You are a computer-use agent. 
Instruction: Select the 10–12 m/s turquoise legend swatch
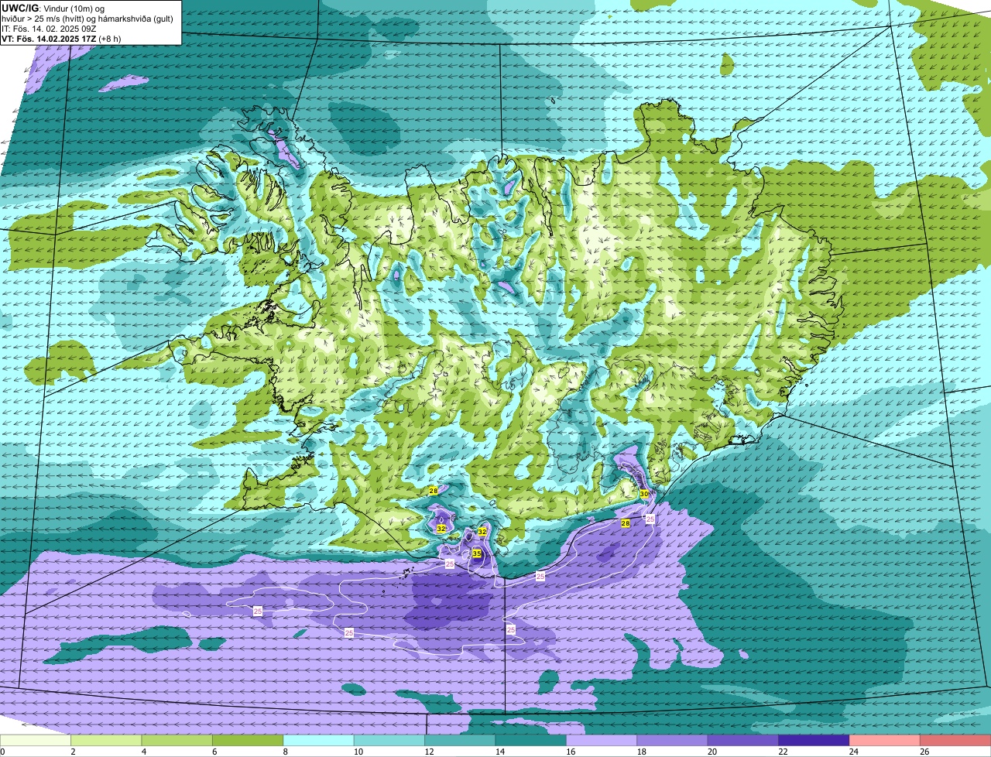pos(389,741)
